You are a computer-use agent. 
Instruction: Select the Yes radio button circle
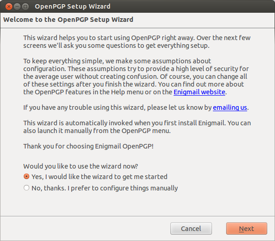[x=26, y=176]
